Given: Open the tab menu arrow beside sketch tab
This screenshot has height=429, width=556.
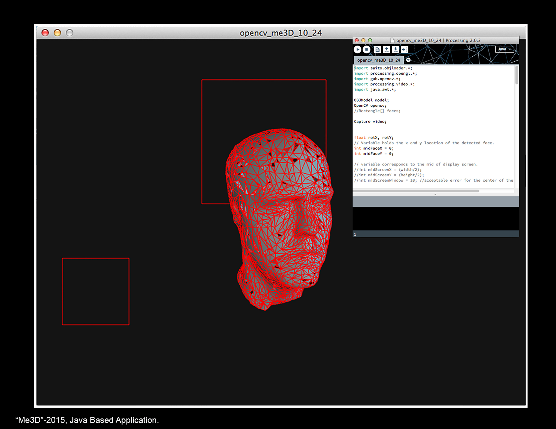Looking at the screenshot, I should coord(408,60).
